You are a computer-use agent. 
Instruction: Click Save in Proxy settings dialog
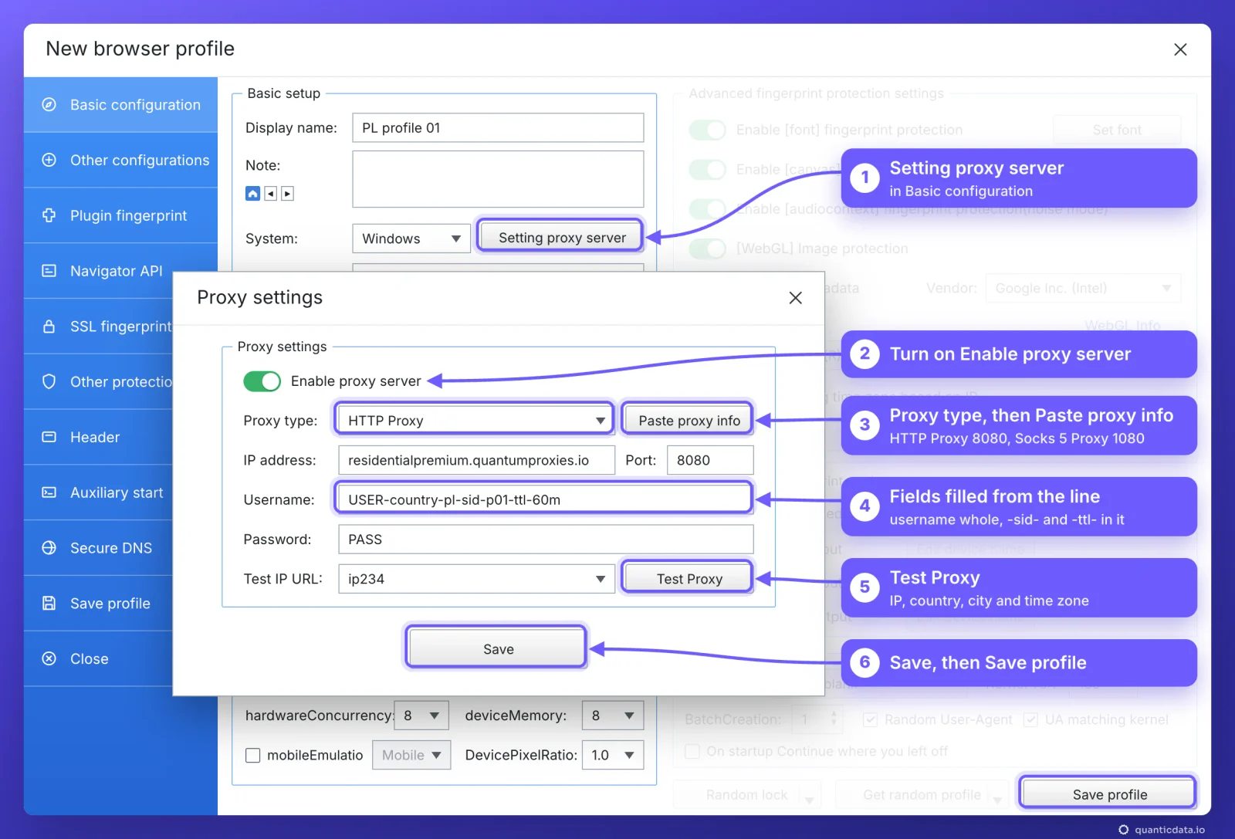coord(497,648)
